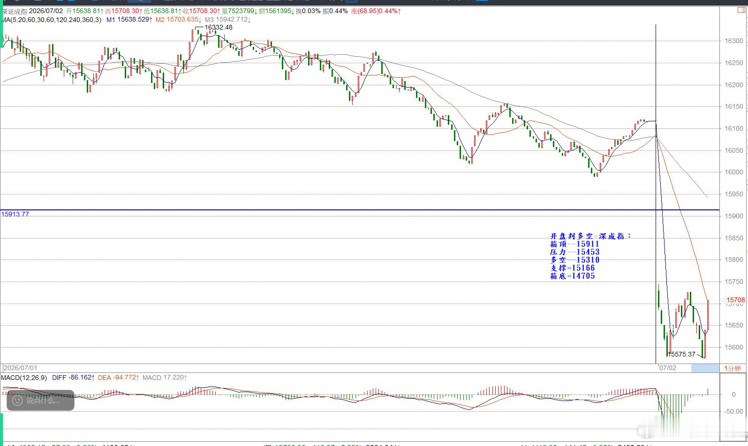Click the M3 15942.712 moving average value
Image resolution: width=748 pixels, height=446 pixels.
point(228,20)
